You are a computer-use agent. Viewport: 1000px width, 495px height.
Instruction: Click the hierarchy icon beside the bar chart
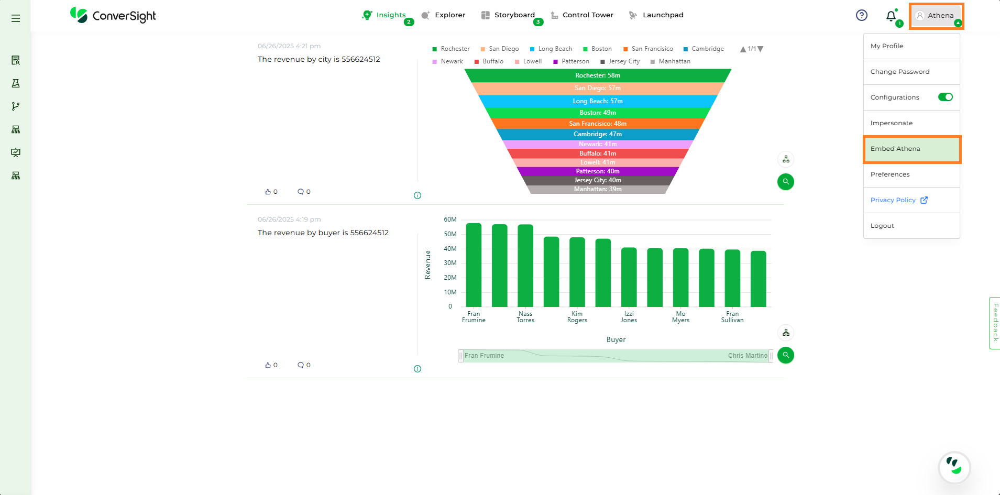[786, 333]
